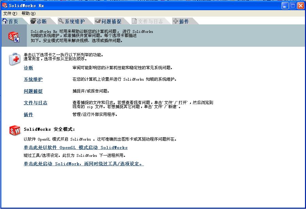The width and height of the screenshot is (306, 209).
Task: Click the document icon on 文件与日志 tab
Action: pos(134,21)
